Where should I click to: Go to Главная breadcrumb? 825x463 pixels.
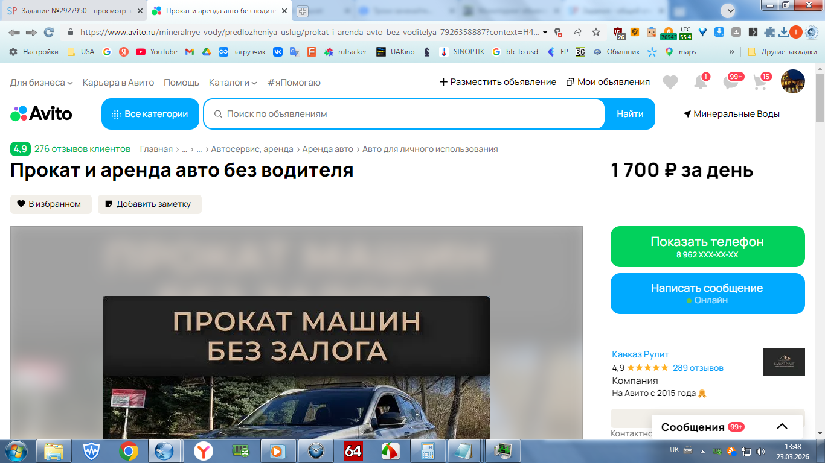156,149
